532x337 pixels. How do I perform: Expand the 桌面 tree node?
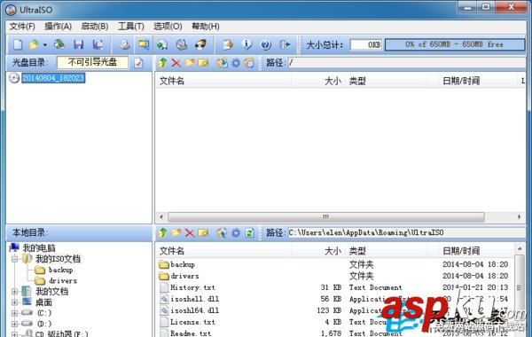(x=14, y=302)
